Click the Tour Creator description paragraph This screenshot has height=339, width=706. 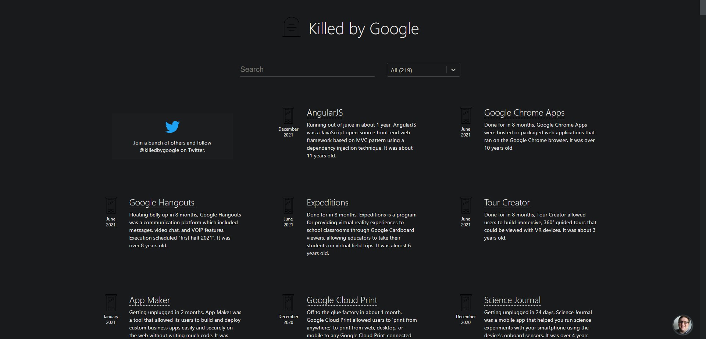[540, 226]
